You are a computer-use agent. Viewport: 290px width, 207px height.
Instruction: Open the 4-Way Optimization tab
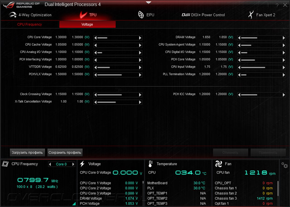(30, 15)
